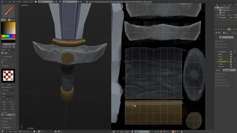Click the screen layout browse icon
The image size is (237, 133).
pyautogui.click(x=36, y=2)
